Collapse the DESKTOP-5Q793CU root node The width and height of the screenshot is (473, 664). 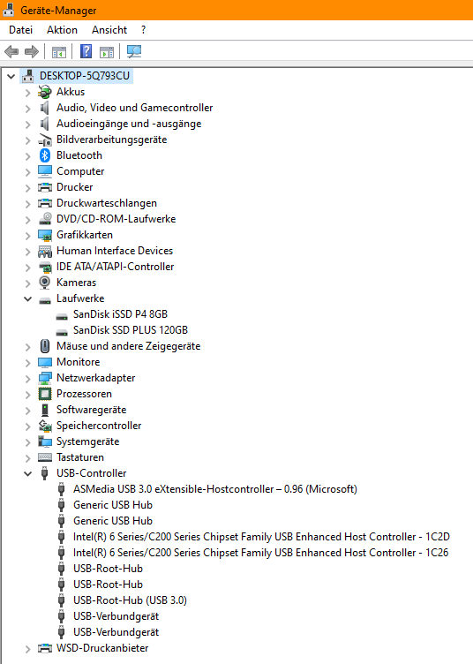(x=11, y=76)
